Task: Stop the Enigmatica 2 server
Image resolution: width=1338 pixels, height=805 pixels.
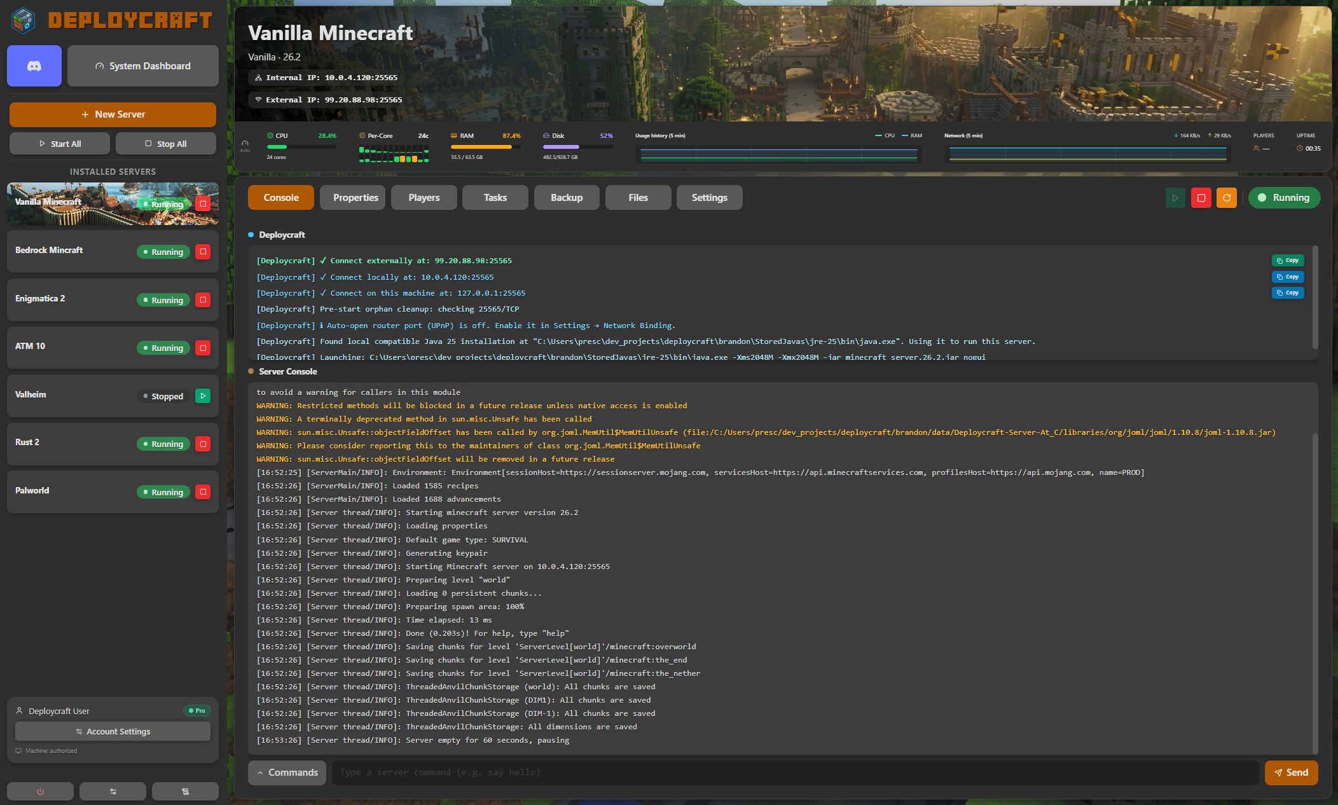Action: [203, 299]
